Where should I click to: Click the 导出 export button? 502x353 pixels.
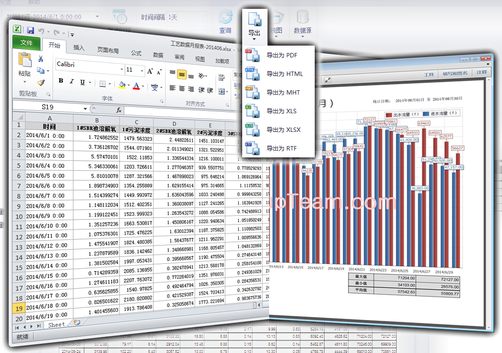pyautogui.click(x=254, y=26)
